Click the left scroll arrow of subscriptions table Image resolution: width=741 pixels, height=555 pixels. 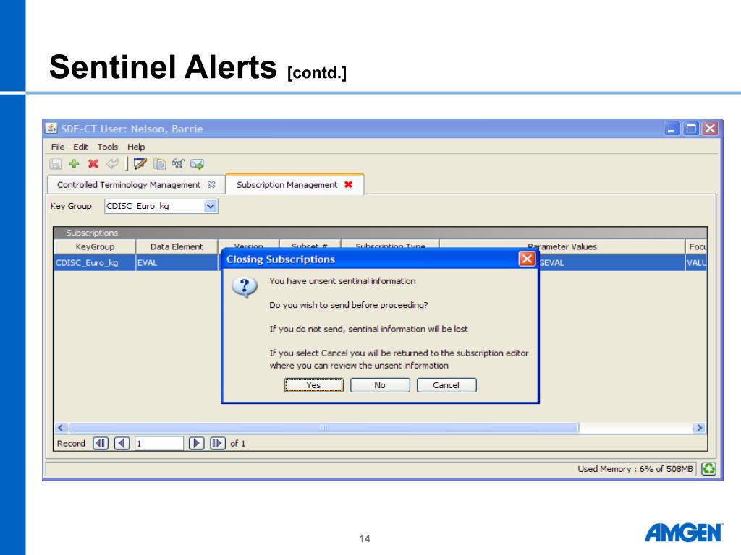coord(61,428)
